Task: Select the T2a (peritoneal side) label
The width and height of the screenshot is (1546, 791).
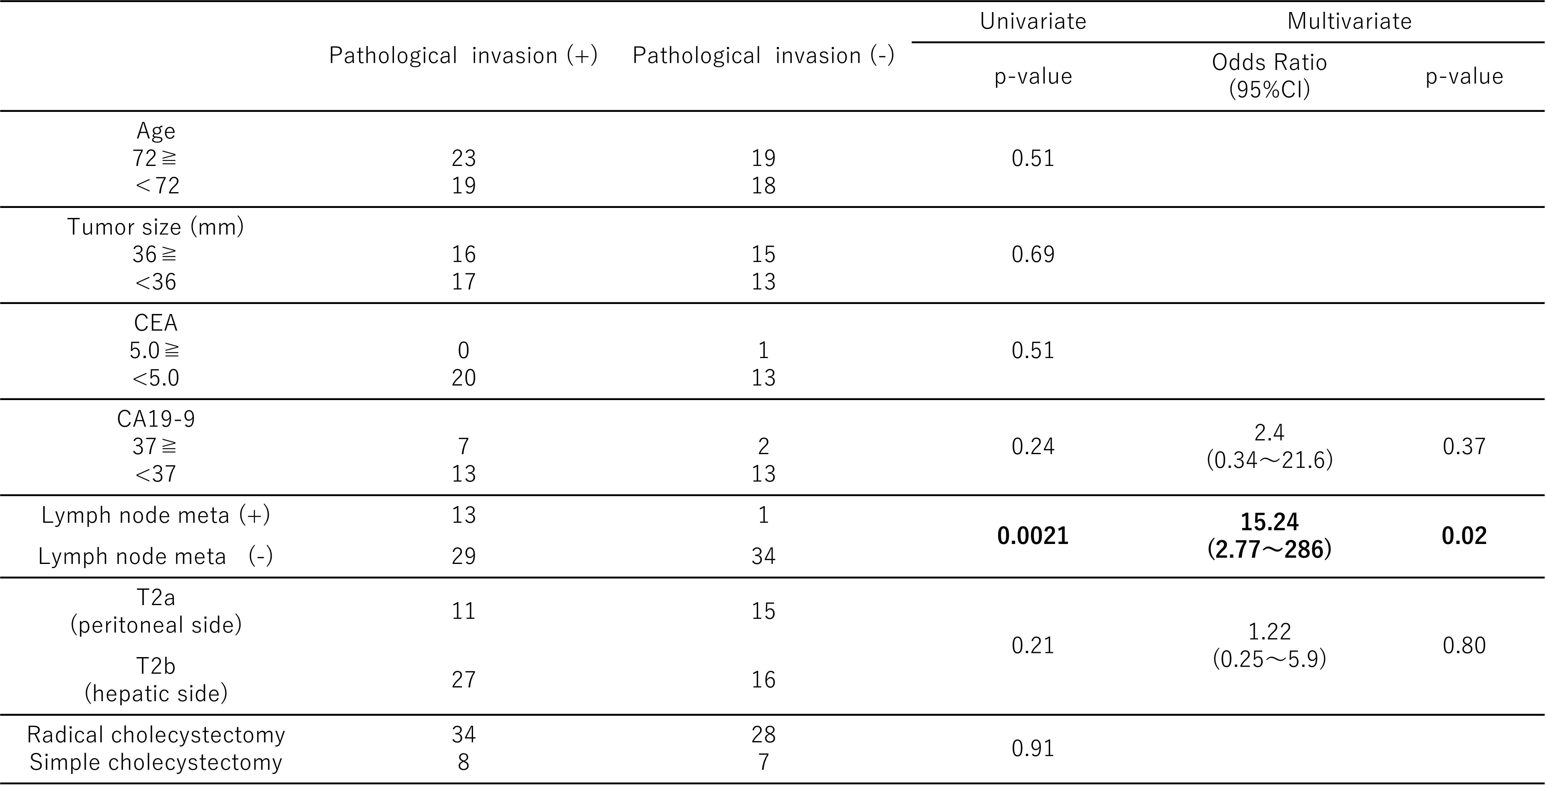Action: [x=156, y=611]
